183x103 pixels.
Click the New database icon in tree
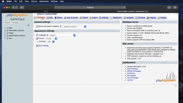click(7, 28)
